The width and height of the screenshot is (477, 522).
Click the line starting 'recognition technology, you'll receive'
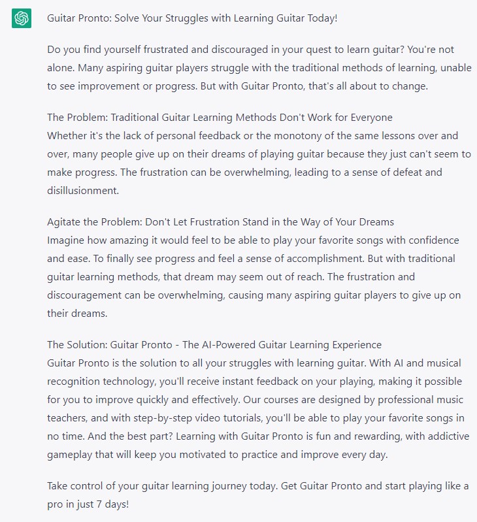[x=255, y=382]
